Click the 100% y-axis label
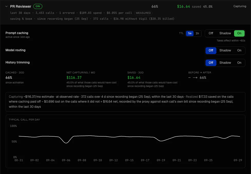Screen dimensions: 251x174 (x=13, y=126)
